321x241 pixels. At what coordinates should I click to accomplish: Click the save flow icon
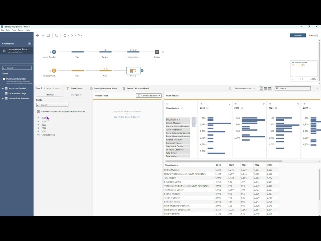pos(48,35)
